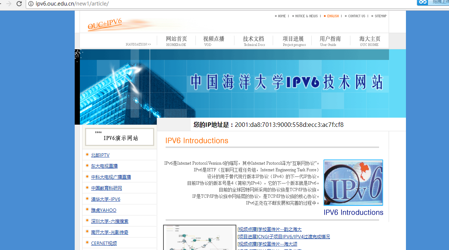This screenshot has height=250, width=449.
Task: Click the IPV6演示网站 banner box
Action: coord(120,137)
